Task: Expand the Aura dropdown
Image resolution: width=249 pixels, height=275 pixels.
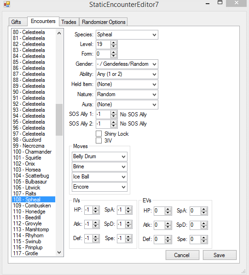Action: (127, 104)
